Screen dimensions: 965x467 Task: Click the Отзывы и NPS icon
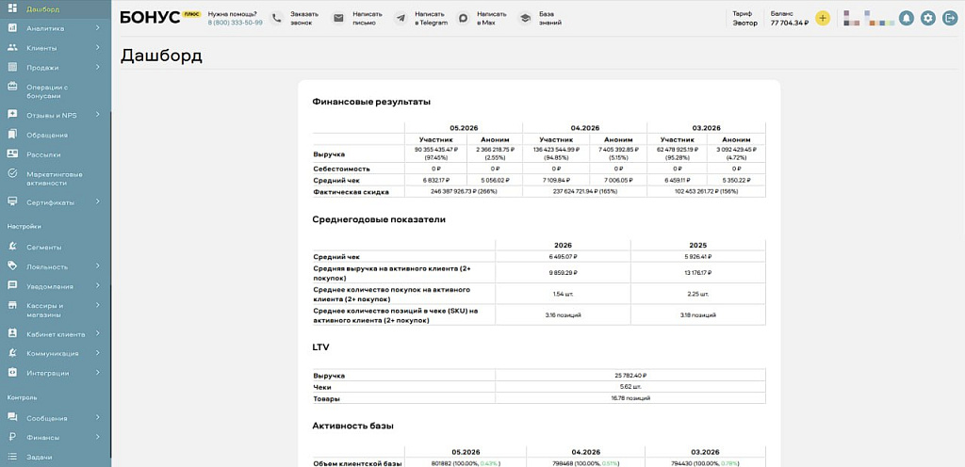coord(12,115)
